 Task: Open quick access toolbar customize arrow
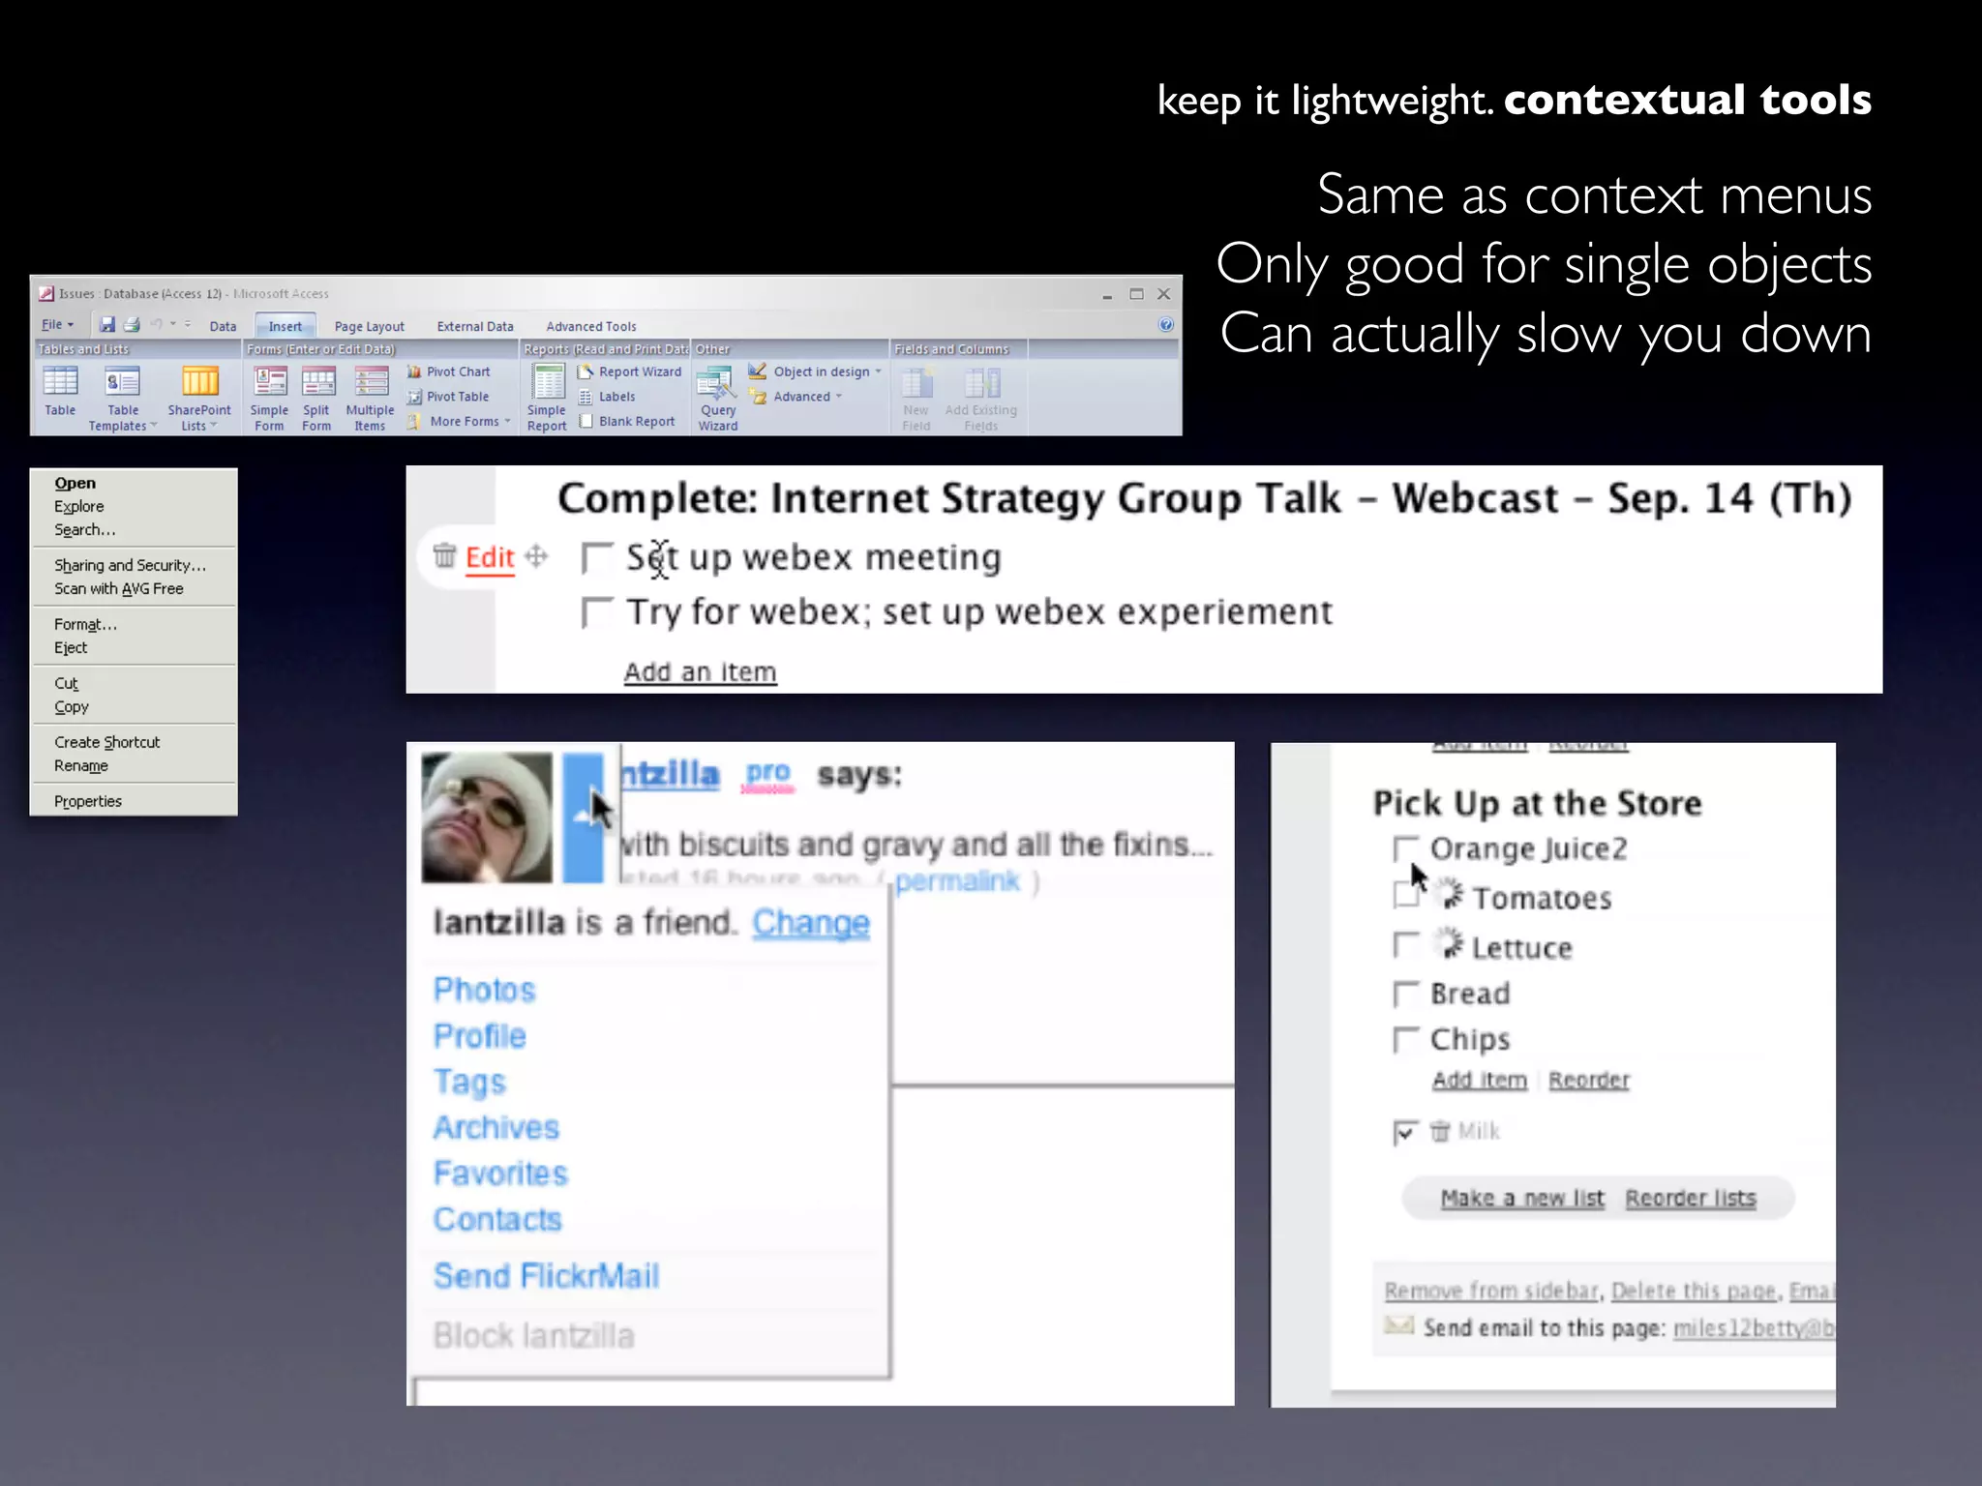(x=188, y=324)
